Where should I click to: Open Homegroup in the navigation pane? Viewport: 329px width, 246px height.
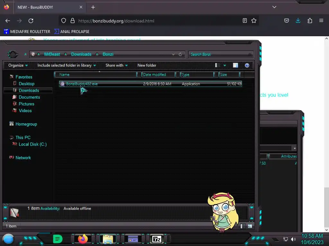[x=26, y=124]
